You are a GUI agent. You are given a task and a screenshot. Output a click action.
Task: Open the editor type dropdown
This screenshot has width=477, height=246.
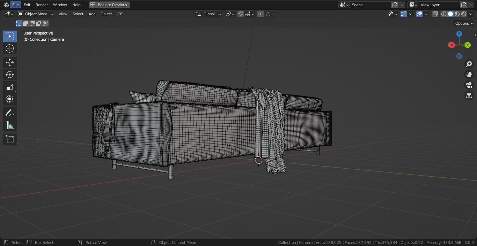click(x=9, y=14)
